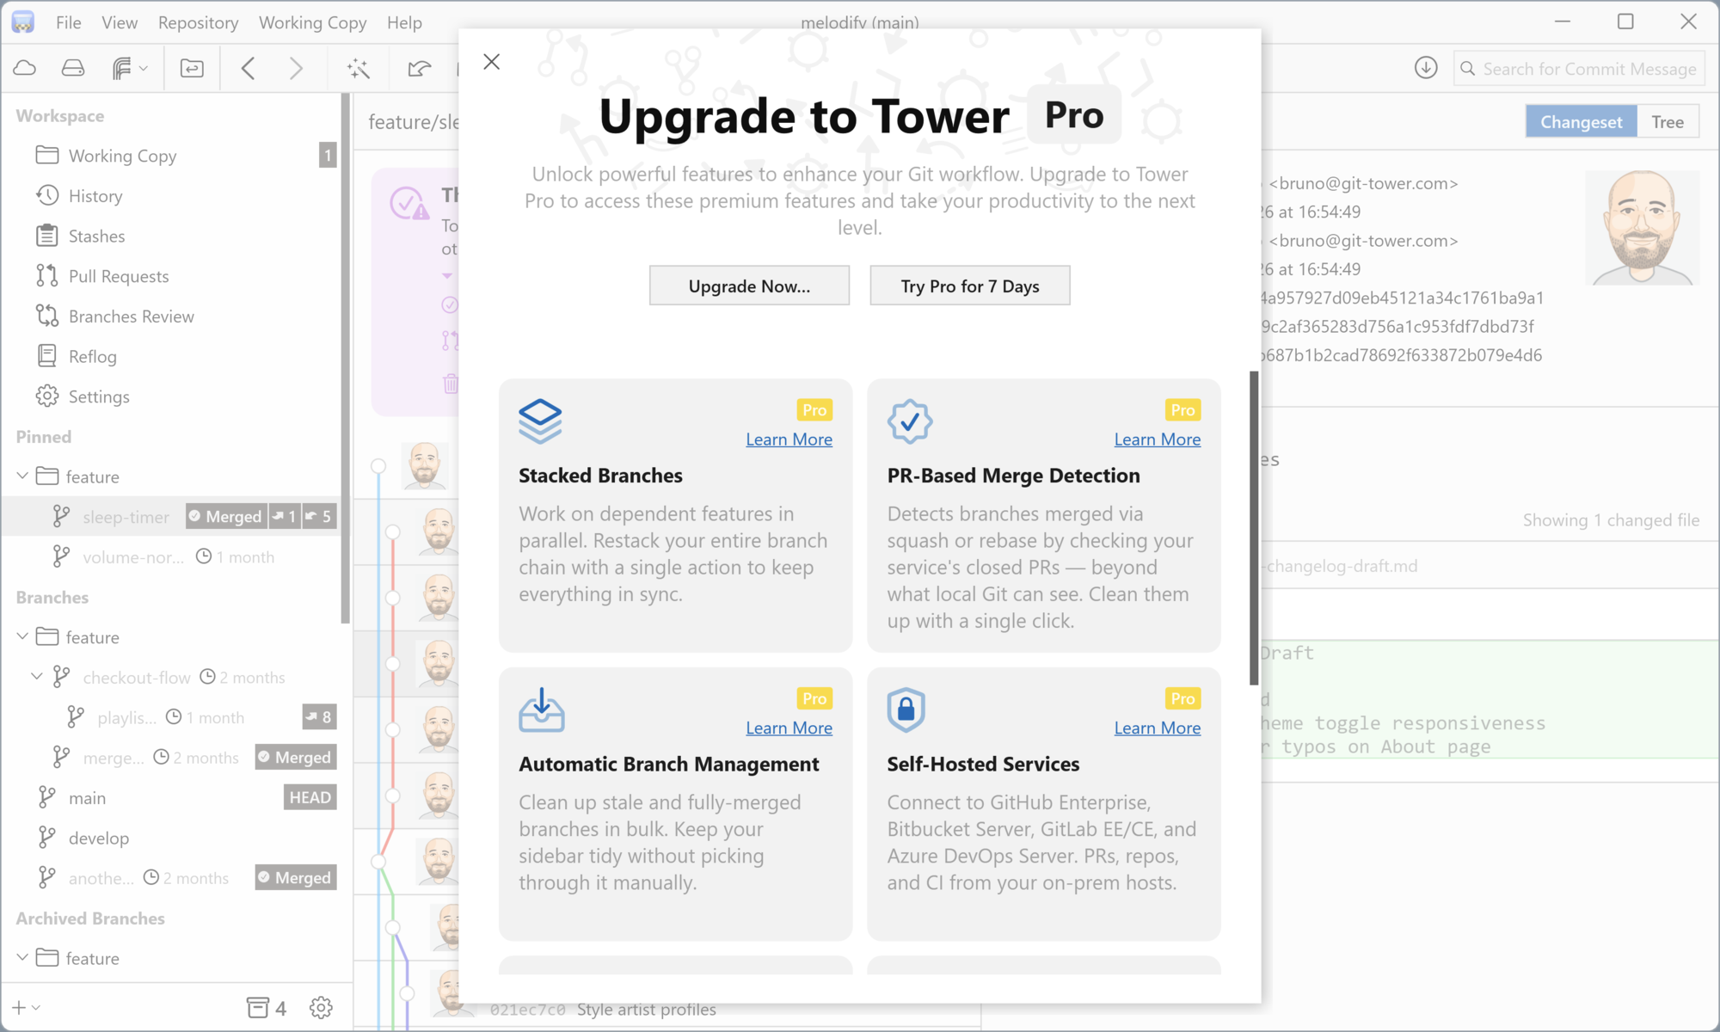Open repository Settings in the sidebar
The image size is (1720, 1032).
click(x=172, y=396)
